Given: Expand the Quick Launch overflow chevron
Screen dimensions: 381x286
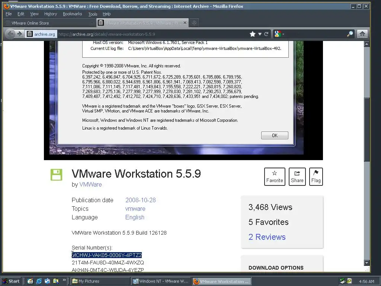Looking at the screenshot, I should click(64, 280).
